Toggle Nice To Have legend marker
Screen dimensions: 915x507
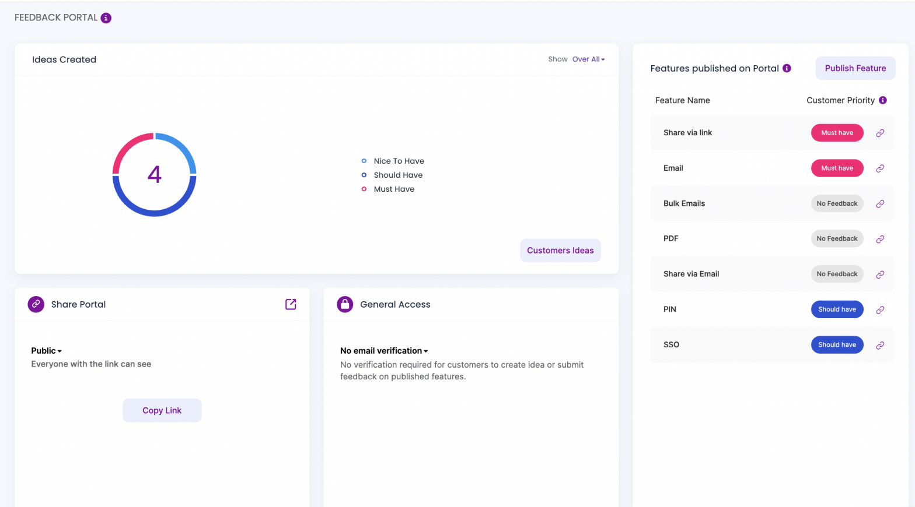[x=364, y=161]
